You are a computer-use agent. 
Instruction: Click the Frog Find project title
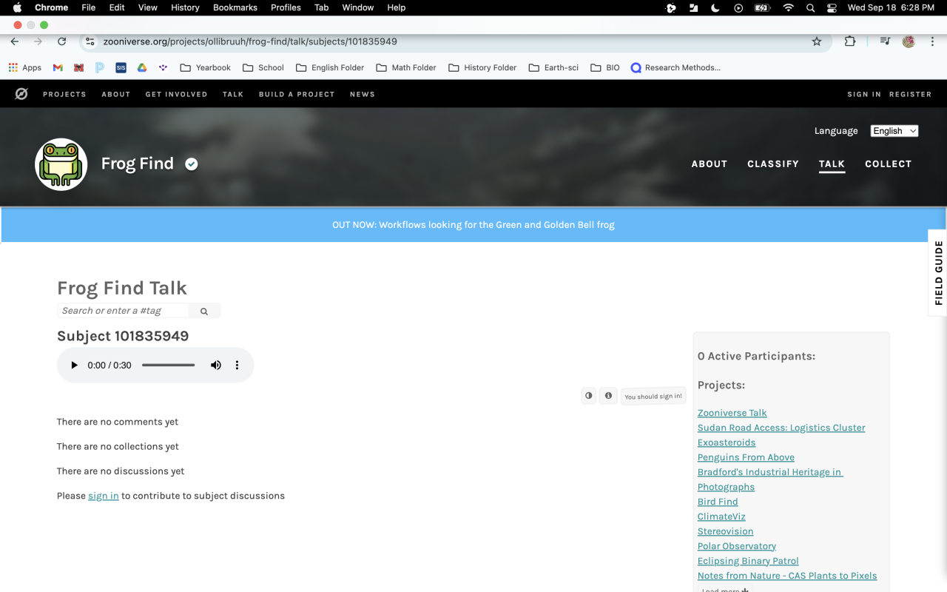coord(138,164)
